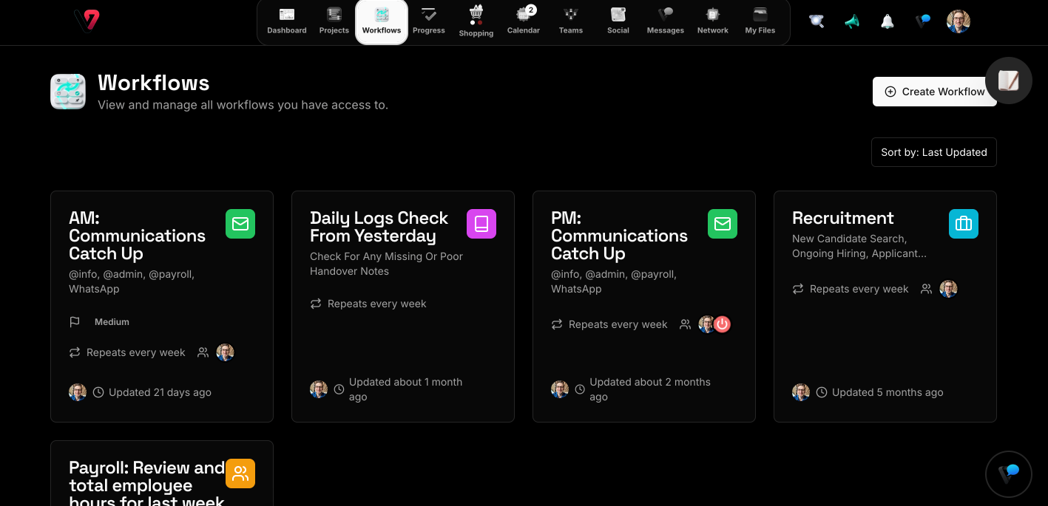Open the megaphone announcements icon

click(852, 21)
